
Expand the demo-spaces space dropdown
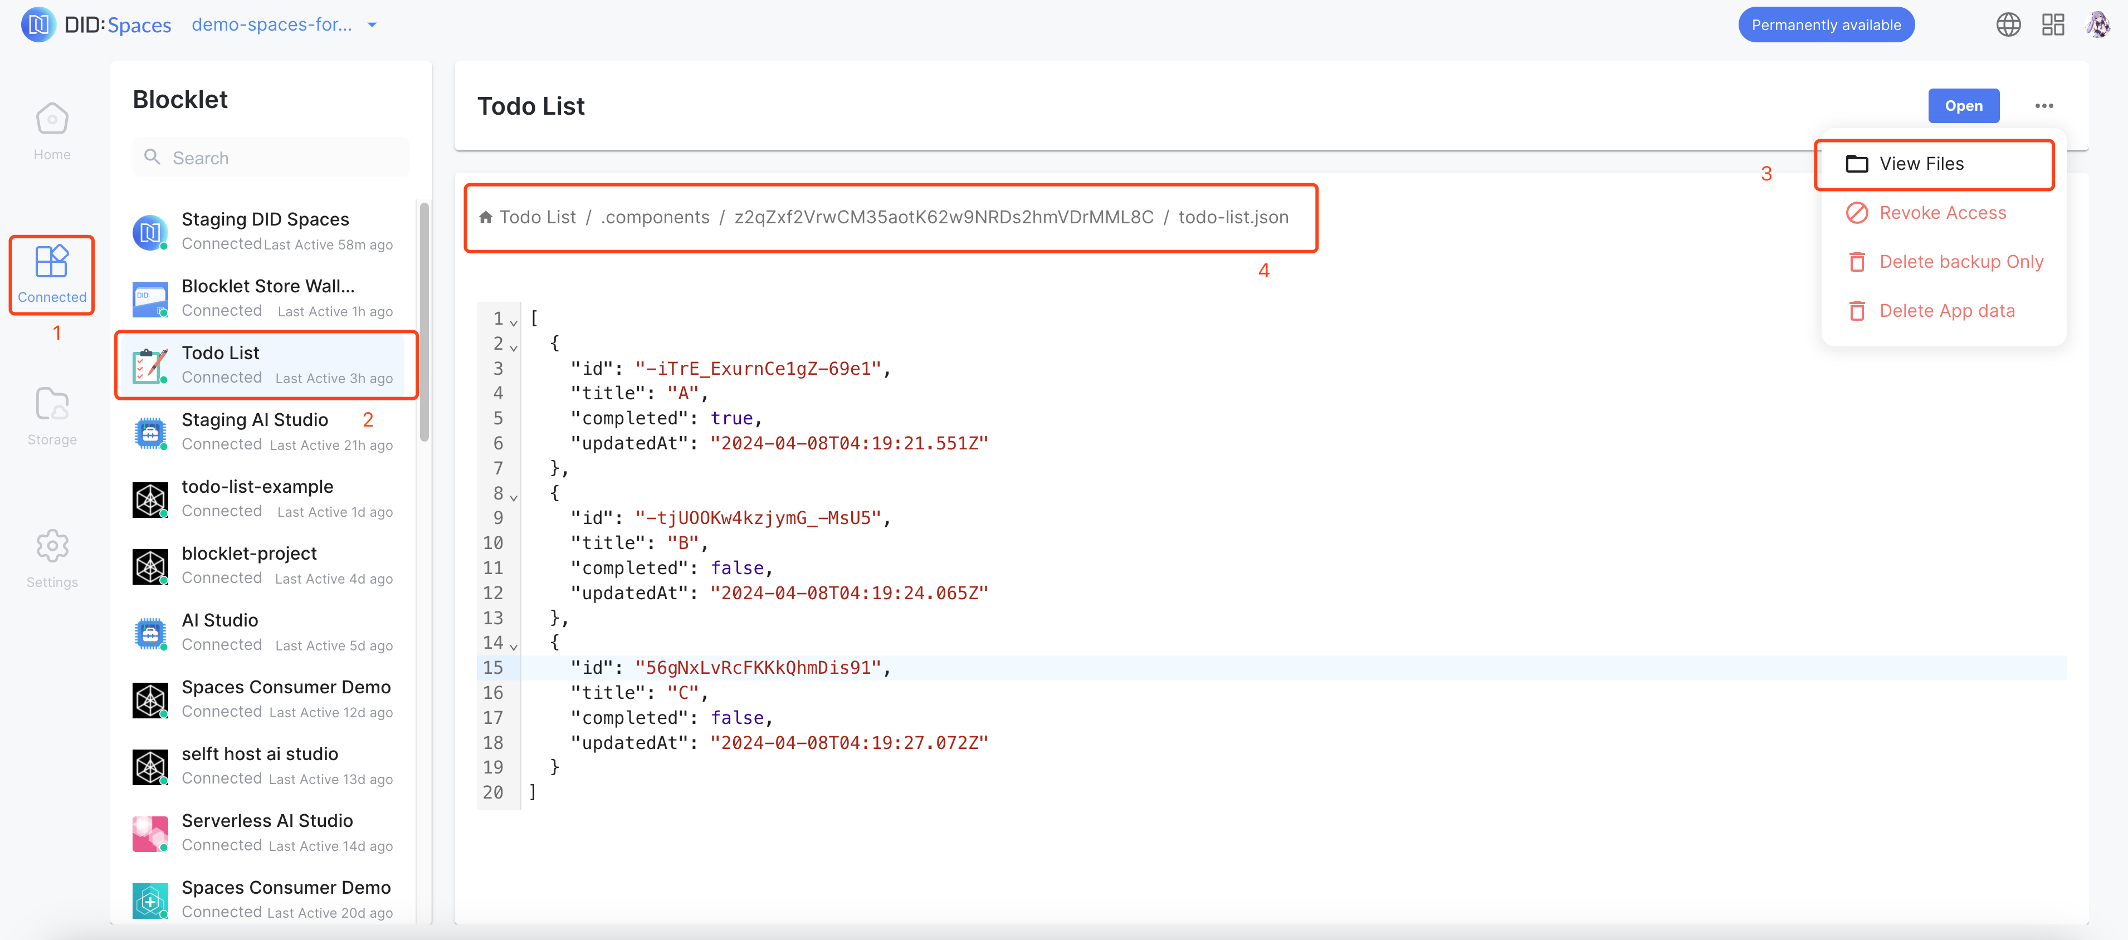372,25
